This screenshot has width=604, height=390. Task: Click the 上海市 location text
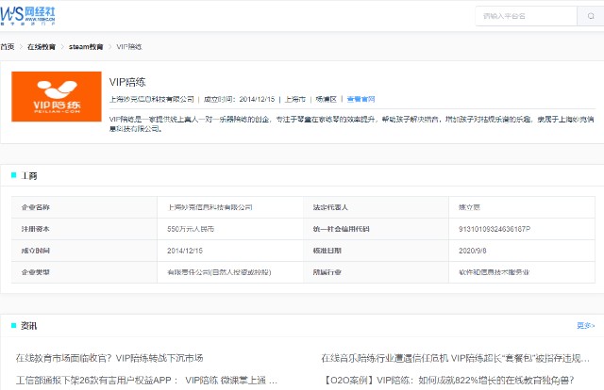pos(295,99)
